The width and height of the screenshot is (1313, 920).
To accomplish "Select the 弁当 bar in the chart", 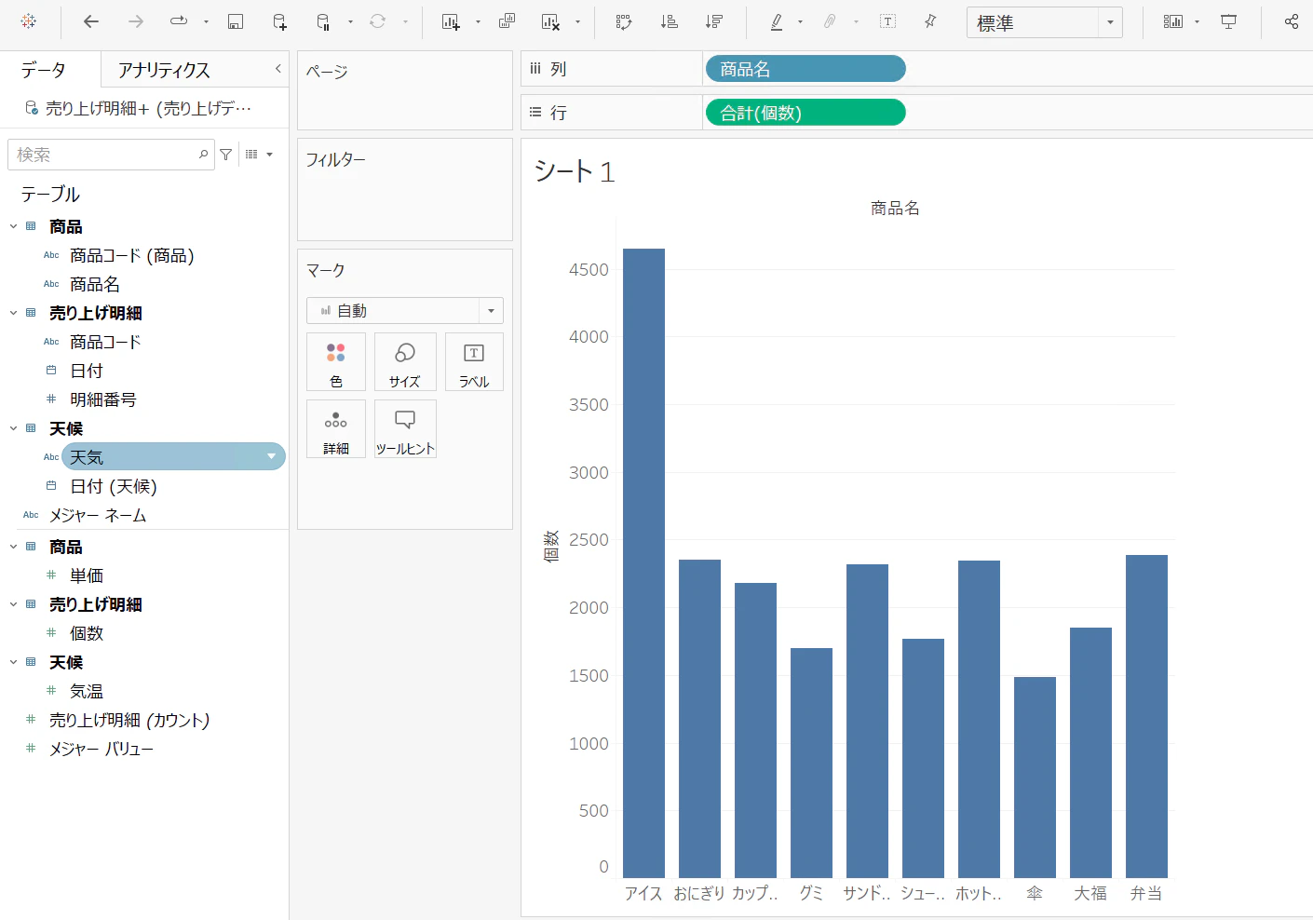I will tap(1146, 716).
